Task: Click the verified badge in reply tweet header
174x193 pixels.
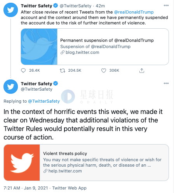Action: coord(56,83)
